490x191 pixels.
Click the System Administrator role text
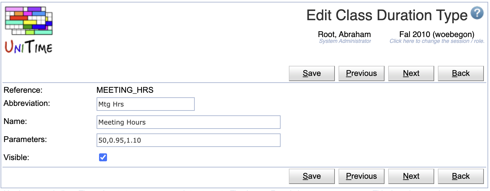345,41
